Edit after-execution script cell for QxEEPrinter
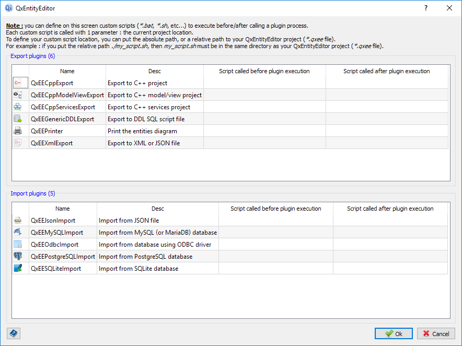462x346 pixels. (x=387, y=131)
